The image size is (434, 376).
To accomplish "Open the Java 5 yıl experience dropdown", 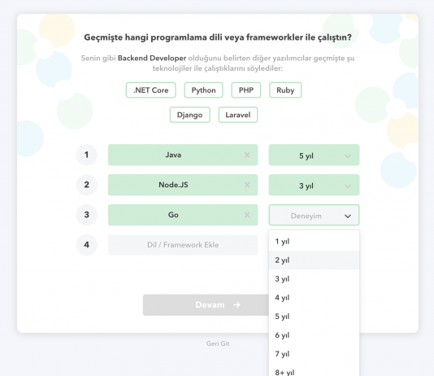I will [x=314, y=155].
